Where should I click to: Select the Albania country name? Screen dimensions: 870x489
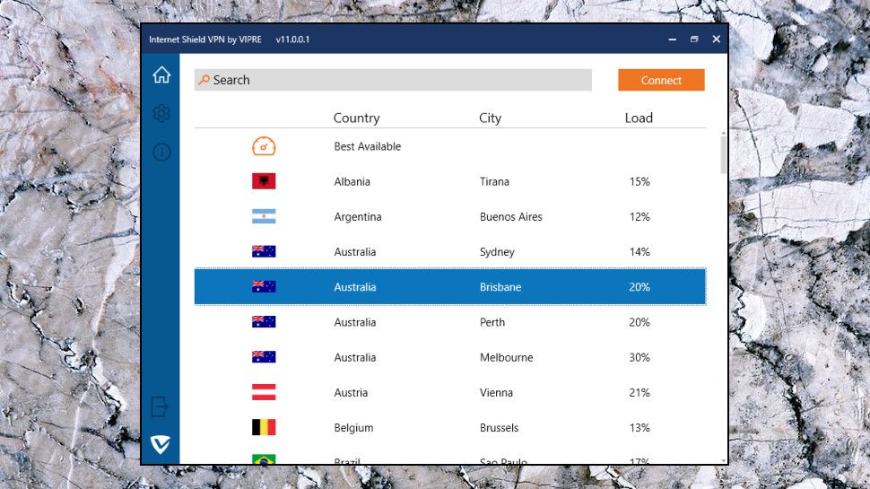[352, 181]
